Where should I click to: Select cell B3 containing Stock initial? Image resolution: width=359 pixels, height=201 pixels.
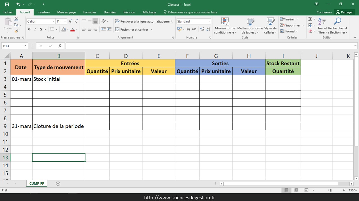59,79
